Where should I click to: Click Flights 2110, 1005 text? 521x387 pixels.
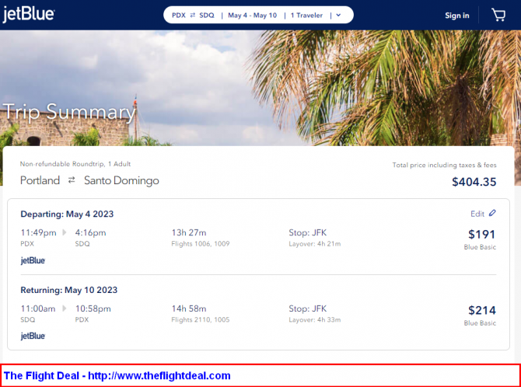click(201, 320)
